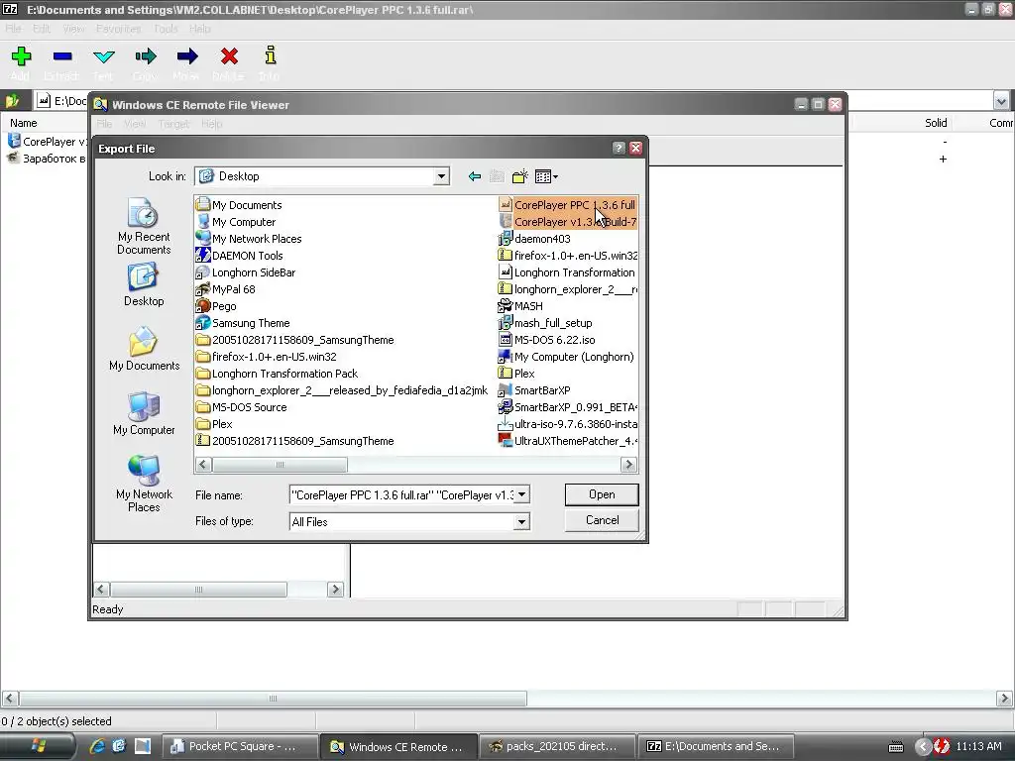The image size is (1015, 761).
Task: Select Longhorn SideBar shortcut
Action: pyautogui.click(x=246, y=272)
